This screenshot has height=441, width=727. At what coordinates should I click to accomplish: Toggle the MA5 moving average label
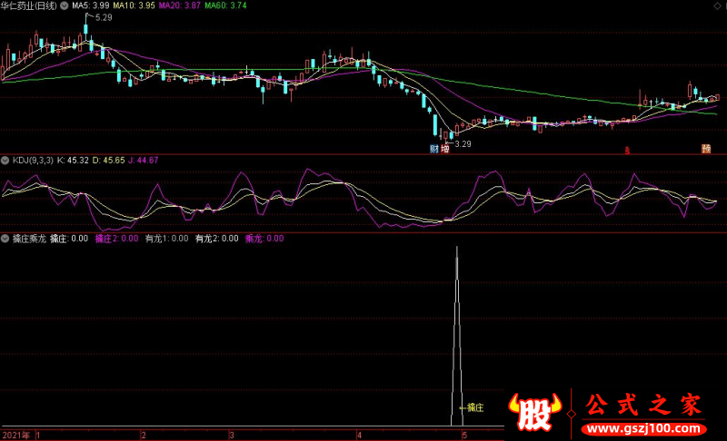[91, 5]
